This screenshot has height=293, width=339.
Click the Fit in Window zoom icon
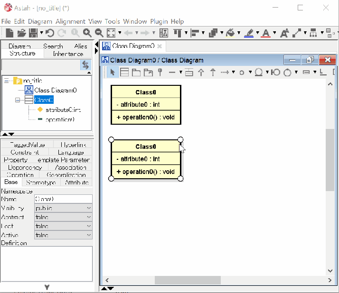click(x=111, y=33)
